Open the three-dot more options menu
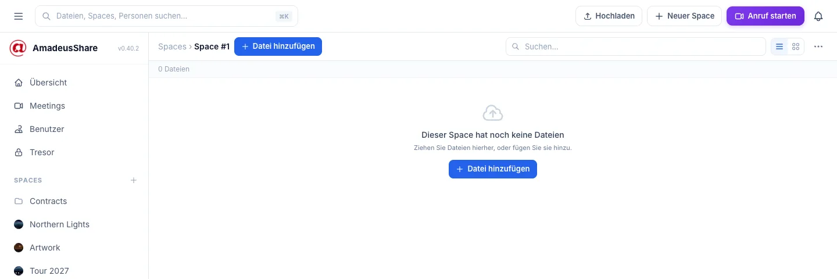The image size is (837, 279). (818, 46)
